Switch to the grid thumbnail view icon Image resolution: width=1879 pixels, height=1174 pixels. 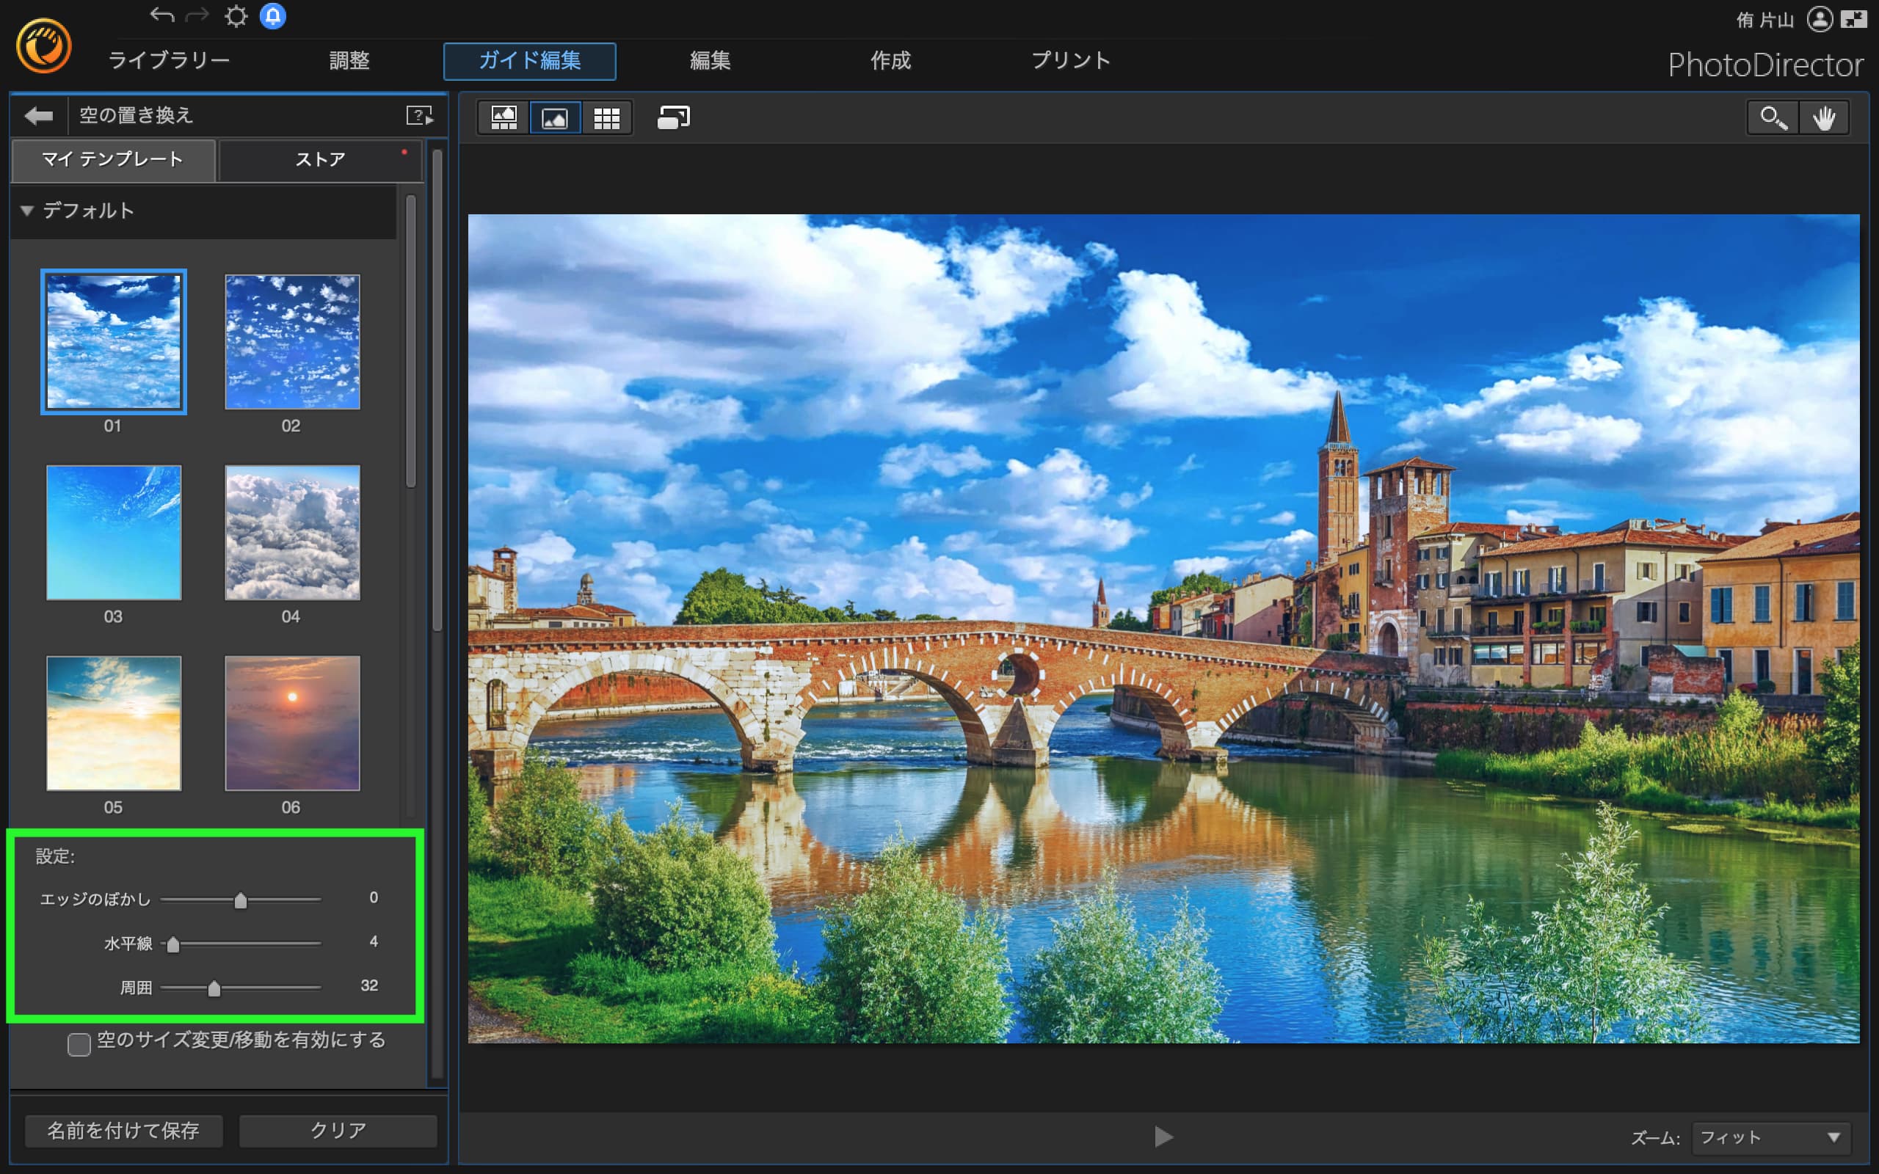coord(606,118)
